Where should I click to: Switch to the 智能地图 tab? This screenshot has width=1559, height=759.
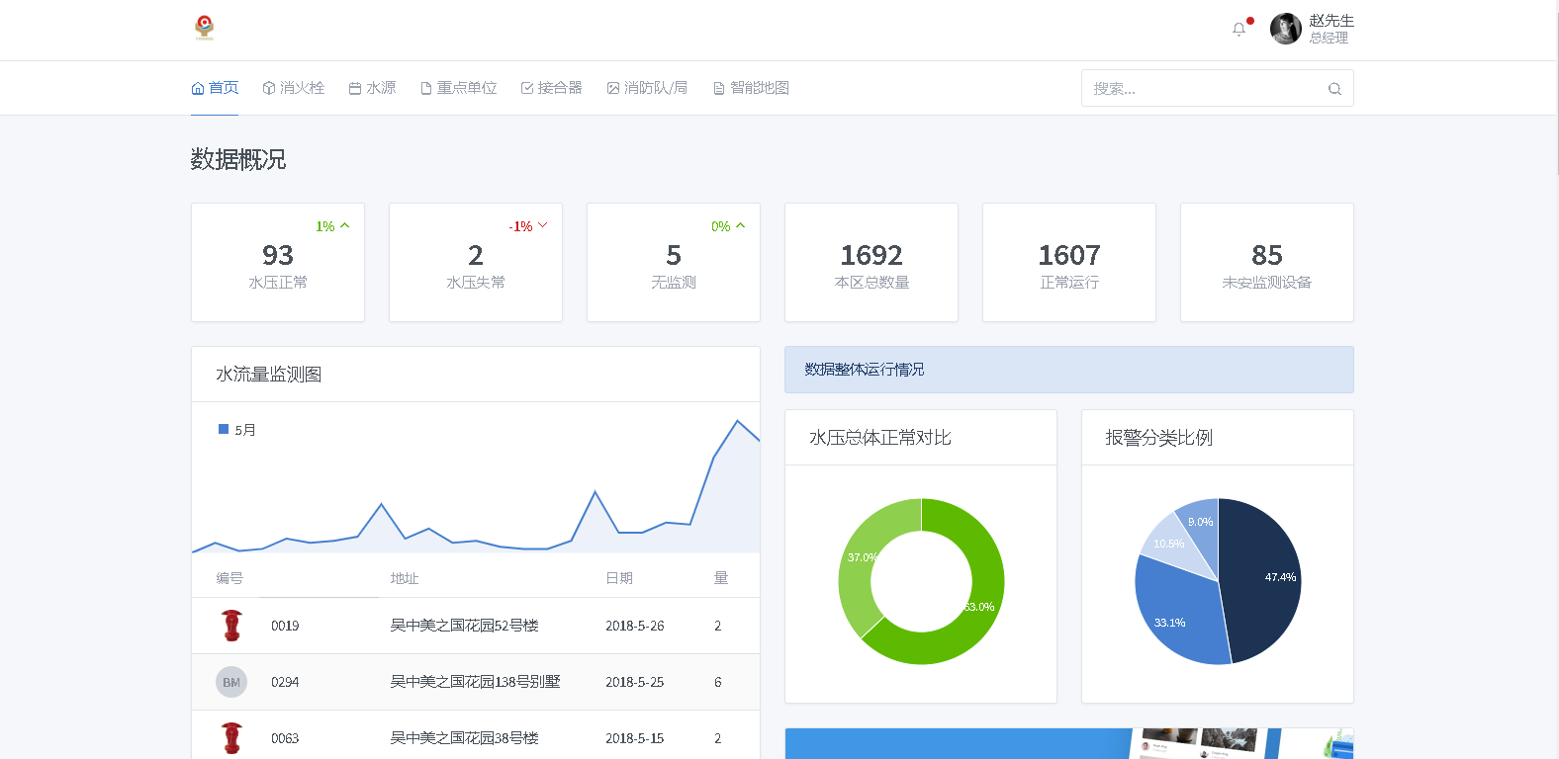(x=751, y=88)
